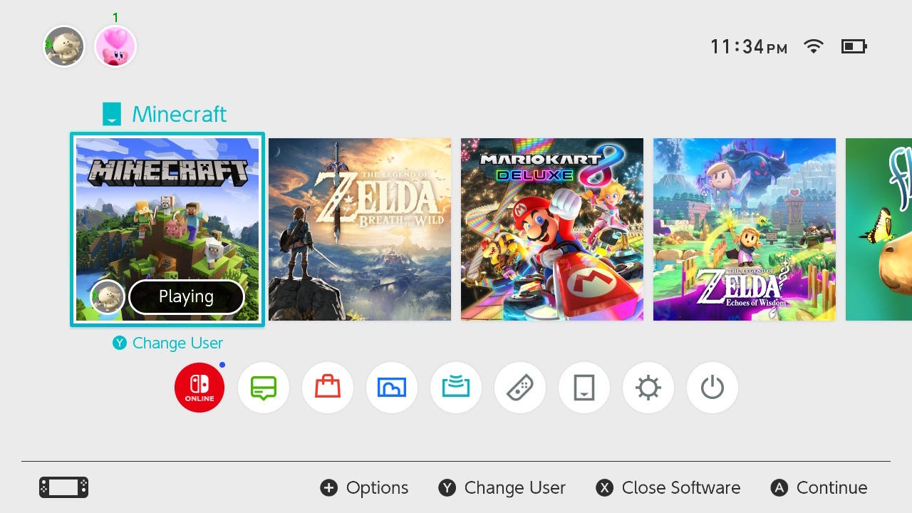
Task: Open the Controllers icon
Action: click(520, 388)
